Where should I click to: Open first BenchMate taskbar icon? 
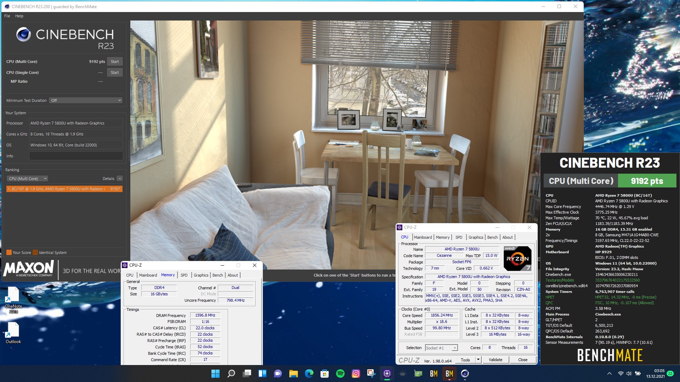point(434,374)
